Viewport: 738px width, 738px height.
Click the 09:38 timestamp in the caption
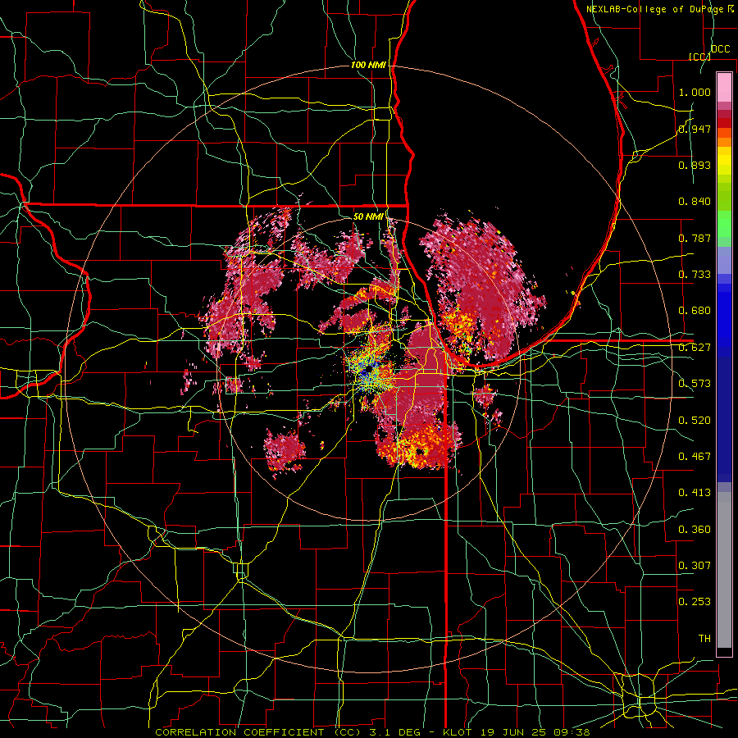[x=571, y=732]
